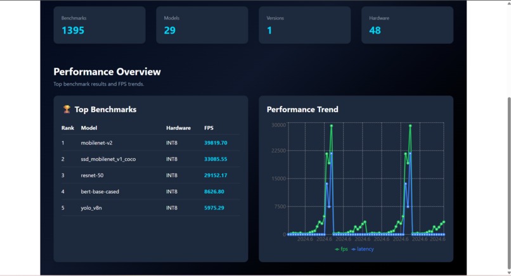The width and height of the screenshot is (511, 276).
Task: Select the Versions 1 stat card
Action: pos(305,25)
